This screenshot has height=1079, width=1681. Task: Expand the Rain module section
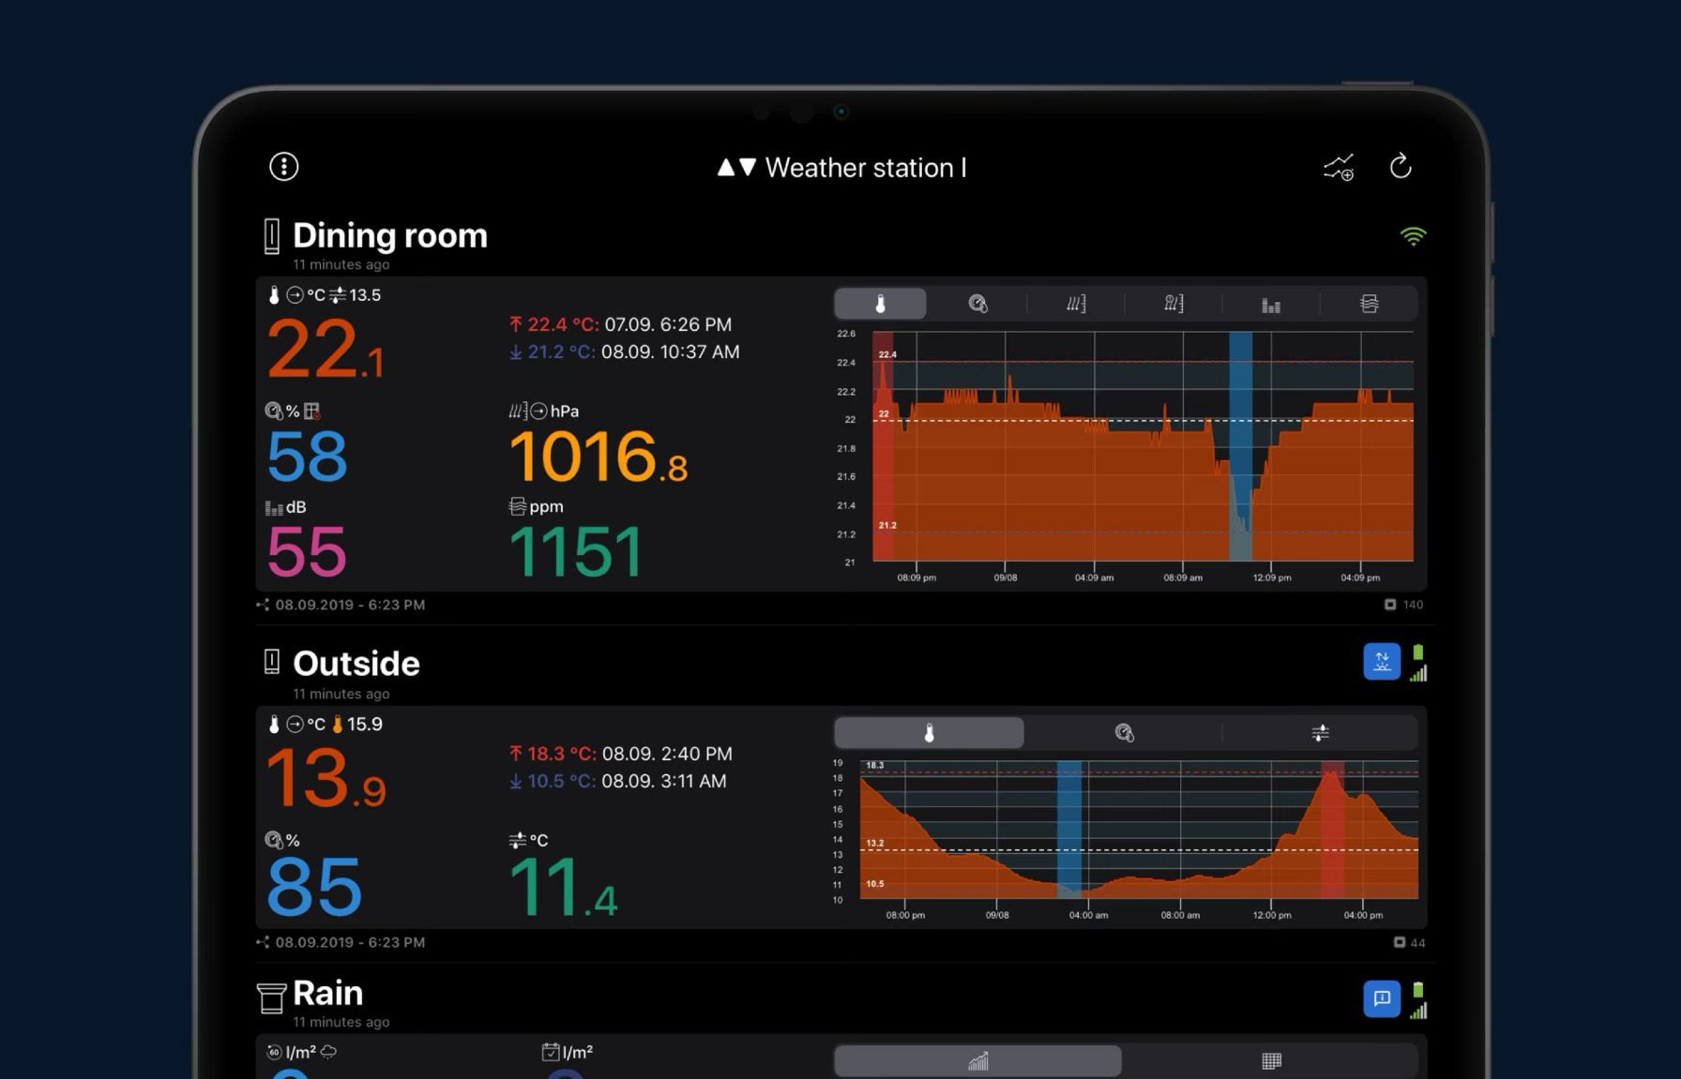click(x=326, y=993)
